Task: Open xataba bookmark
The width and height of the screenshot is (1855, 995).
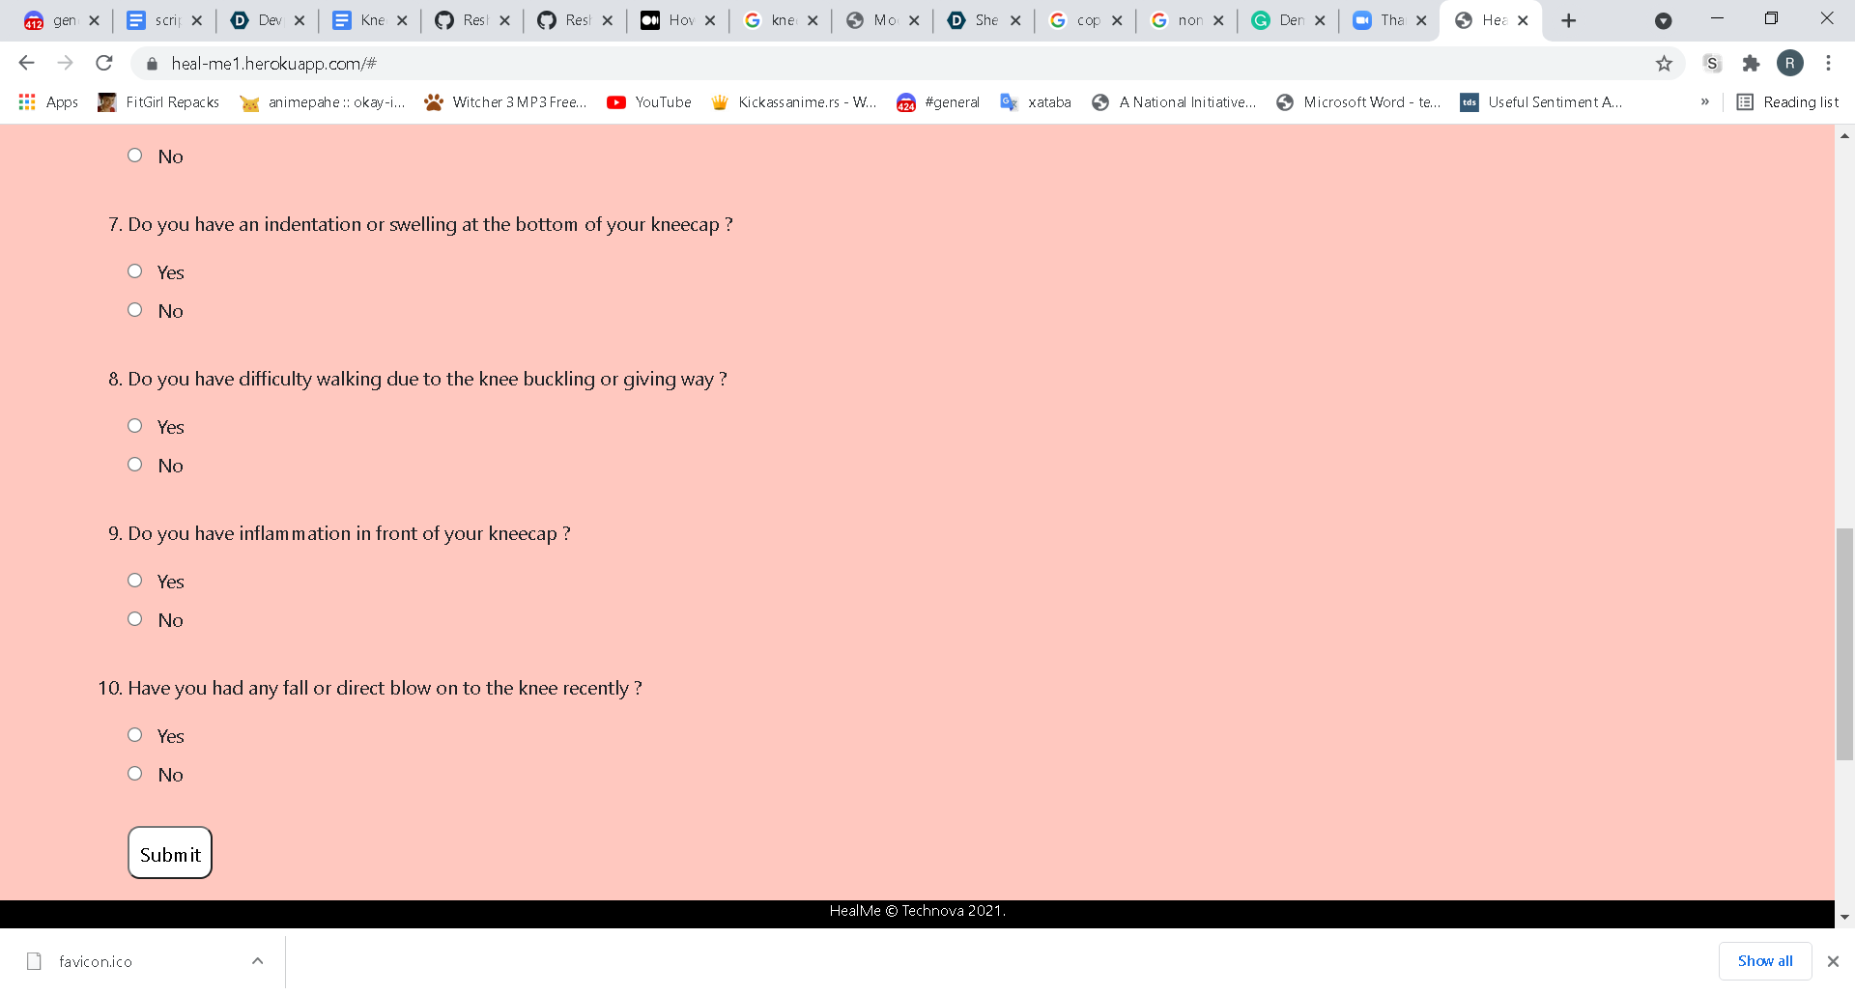Action: (x=1036, y=102)
